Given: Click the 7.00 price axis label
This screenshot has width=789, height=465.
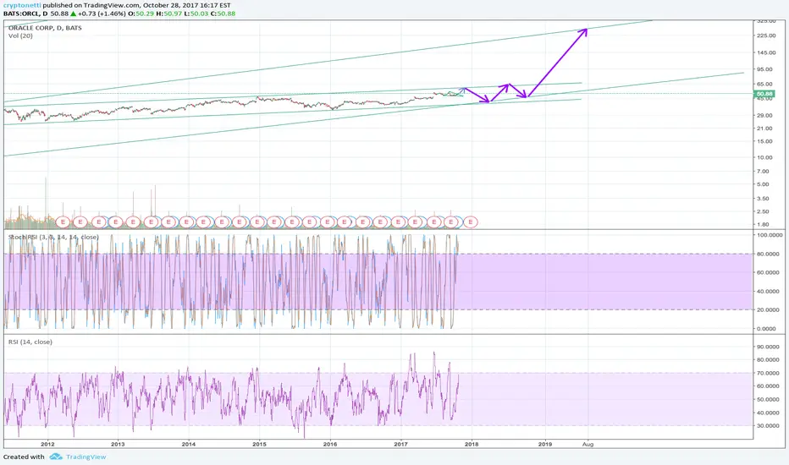Looking at the screenshot, I should [763, 172].
